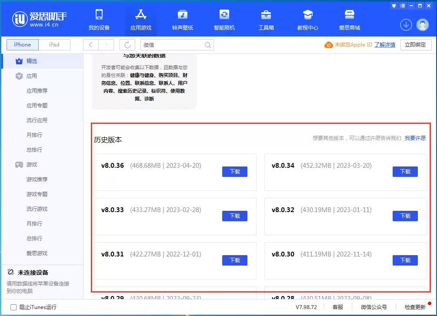The image size is (437, 316).
Task: Open 爱思商城 store
Action: pyautogui.click(x=350, y=20)
